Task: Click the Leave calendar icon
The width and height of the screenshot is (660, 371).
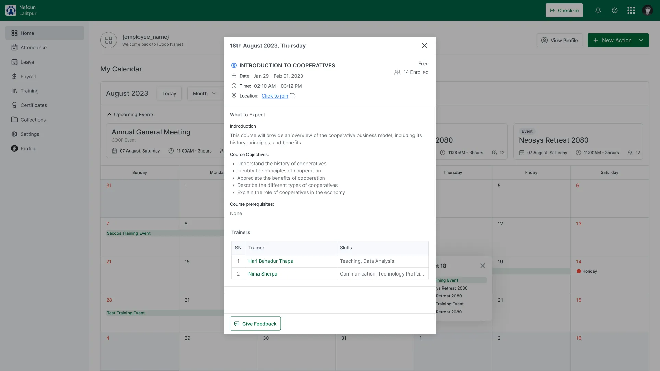Action: pyautogui.click(x=14, y=62)
